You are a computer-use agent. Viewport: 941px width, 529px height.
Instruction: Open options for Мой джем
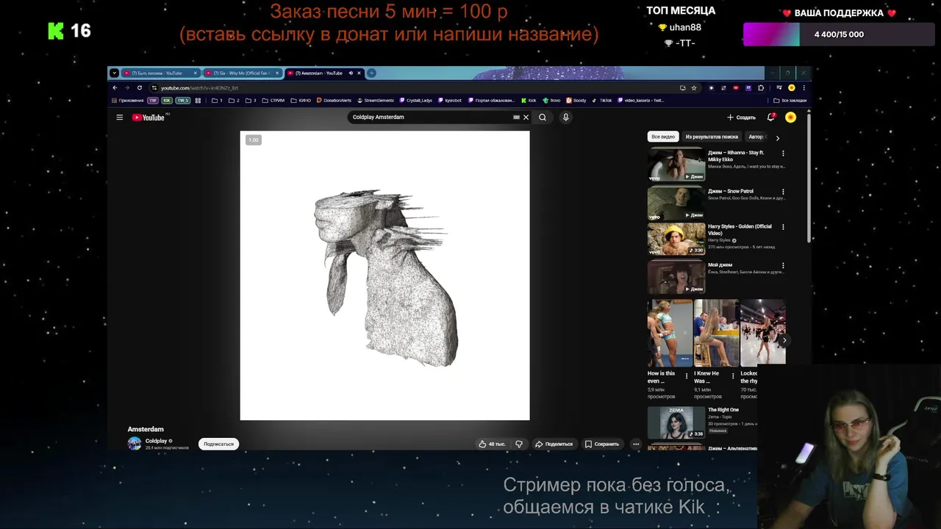[x=783, y=265]
